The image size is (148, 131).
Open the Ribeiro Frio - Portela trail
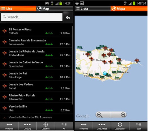point(36,97)
